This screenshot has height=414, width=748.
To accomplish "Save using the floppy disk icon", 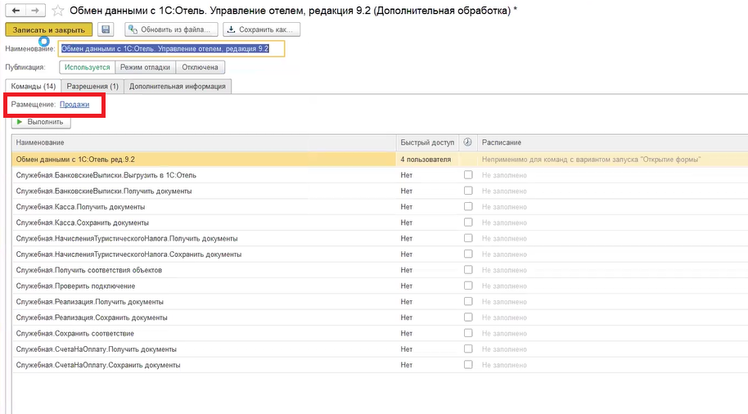I will pos(105,29).
